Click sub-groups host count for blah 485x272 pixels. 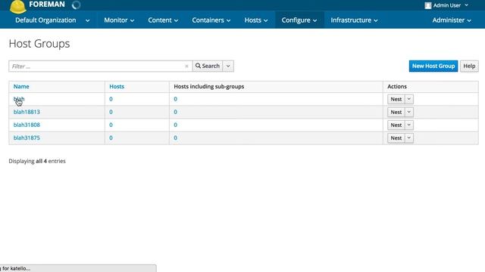(x=175, y=99)
